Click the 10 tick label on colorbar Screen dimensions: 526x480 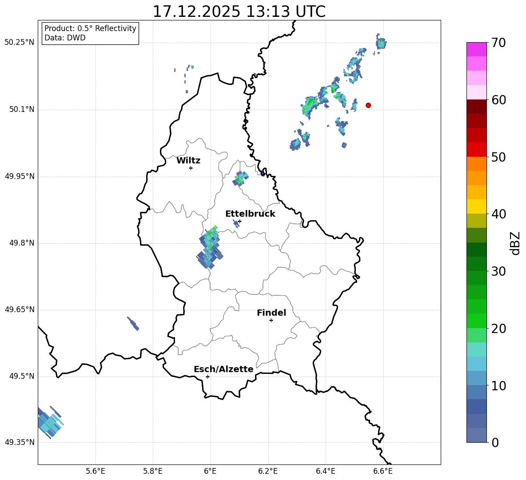pyautogui.click(x=498, y=385)
